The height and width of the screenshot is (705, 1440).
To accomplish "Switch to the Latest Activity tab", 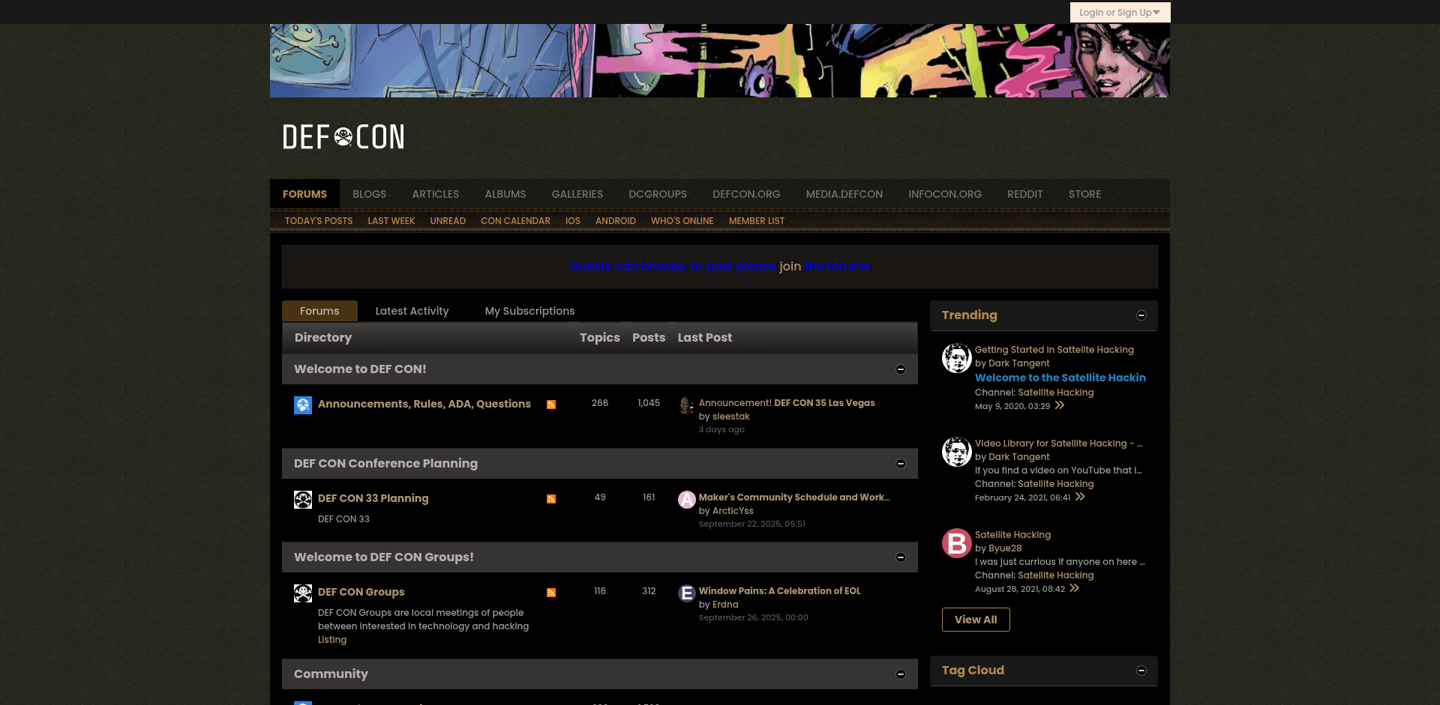I will click(412, 311).
